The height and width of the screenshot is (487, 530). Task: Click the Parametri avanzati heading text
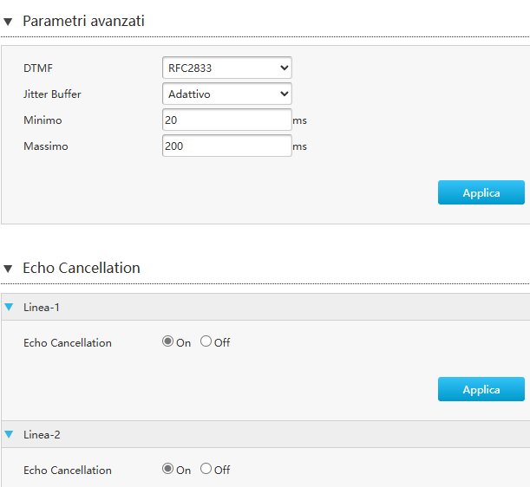[x=83, y=21]
